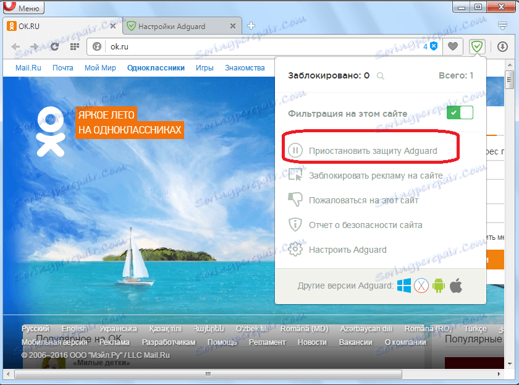
Task: Open Реклама footer link
Action: coord(114,342)
